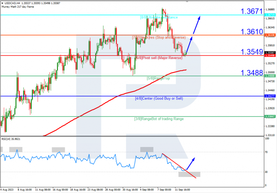Screen dimensions: 277x193
Task: Select the [4/8]Center (Good Buy or Sell) label
Action: (x=159, y=98)
